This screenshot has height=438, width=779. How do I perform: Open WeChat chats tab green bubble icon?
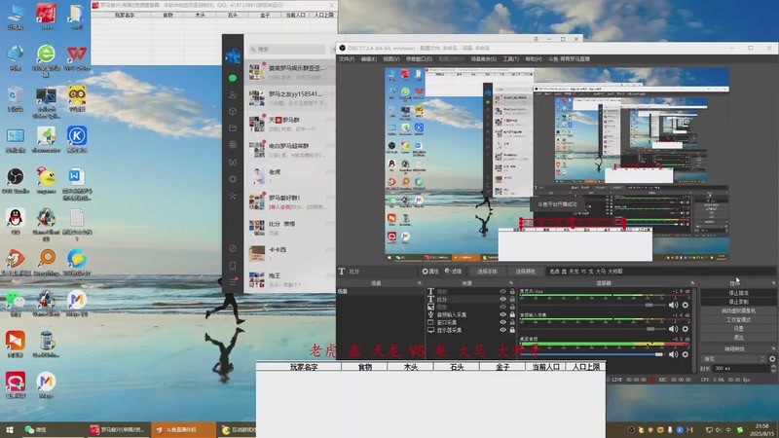click(x=233, y=78)
